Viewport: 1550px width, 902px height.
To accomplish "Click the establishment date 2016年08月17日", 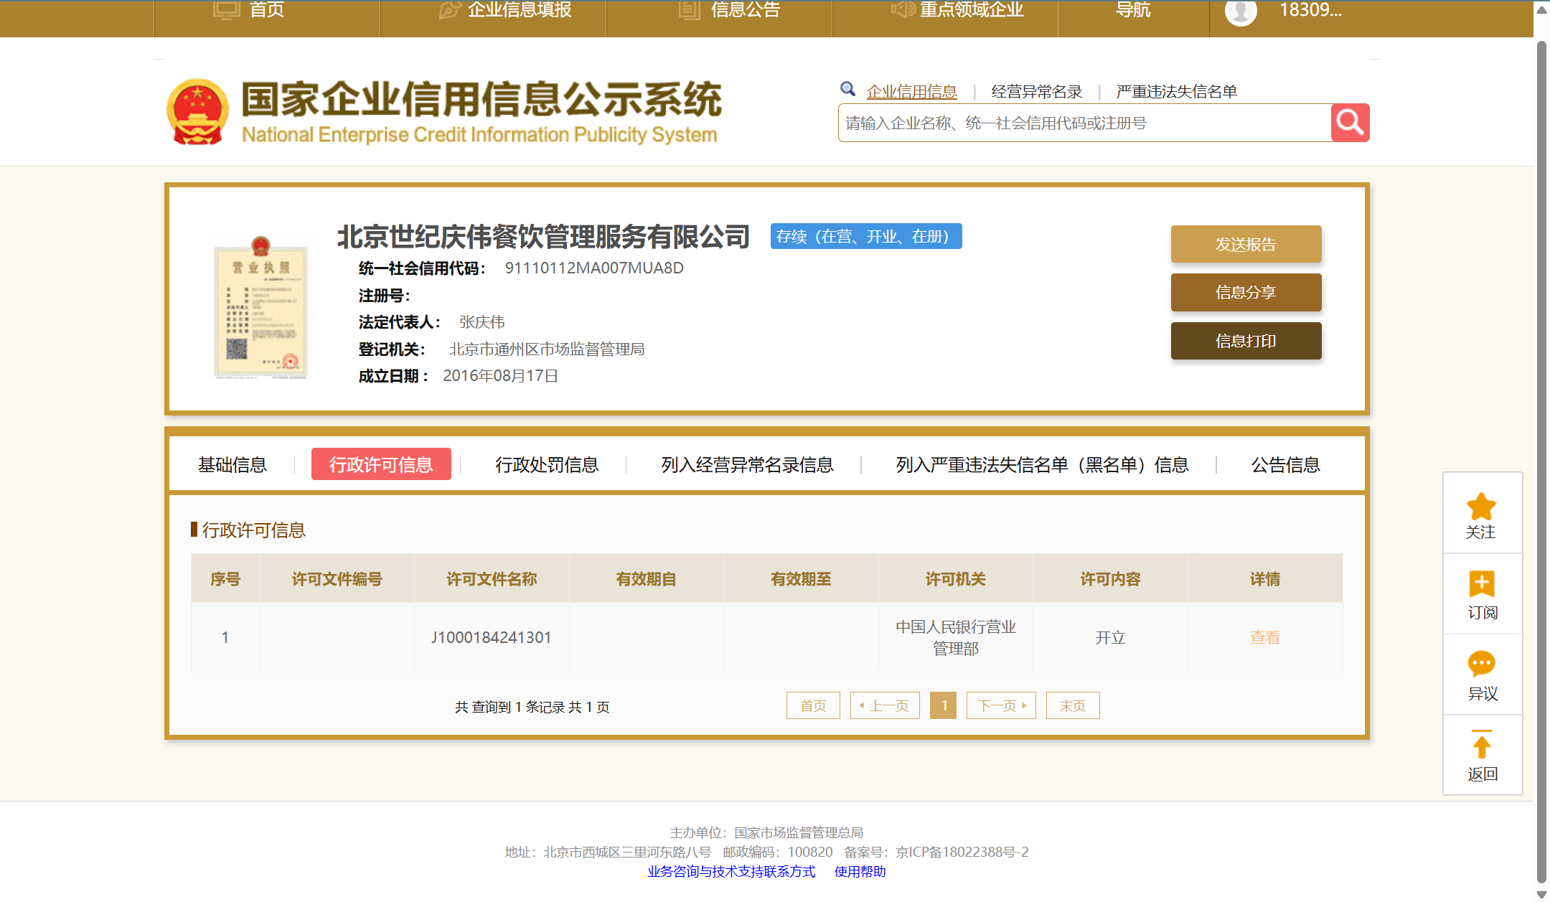I will pyautogui.click(x=501, y=375).
